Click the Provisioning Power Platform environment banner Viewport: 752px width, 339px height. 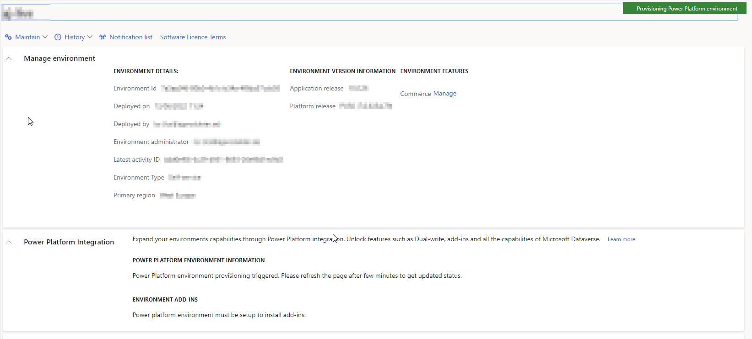685,8
